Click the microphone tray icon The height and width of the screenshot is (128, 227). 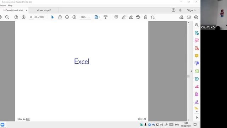145,125
